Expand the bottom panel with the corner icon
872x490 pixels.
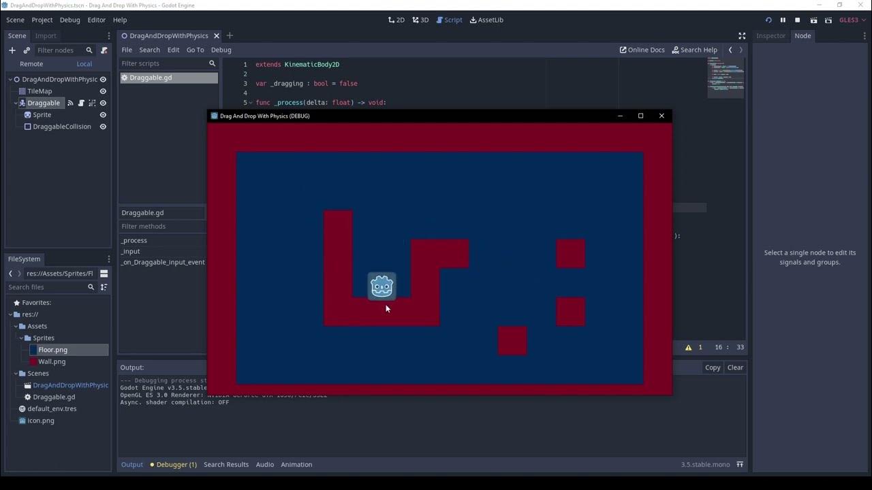pyautogui.click(x=740, y=465)
